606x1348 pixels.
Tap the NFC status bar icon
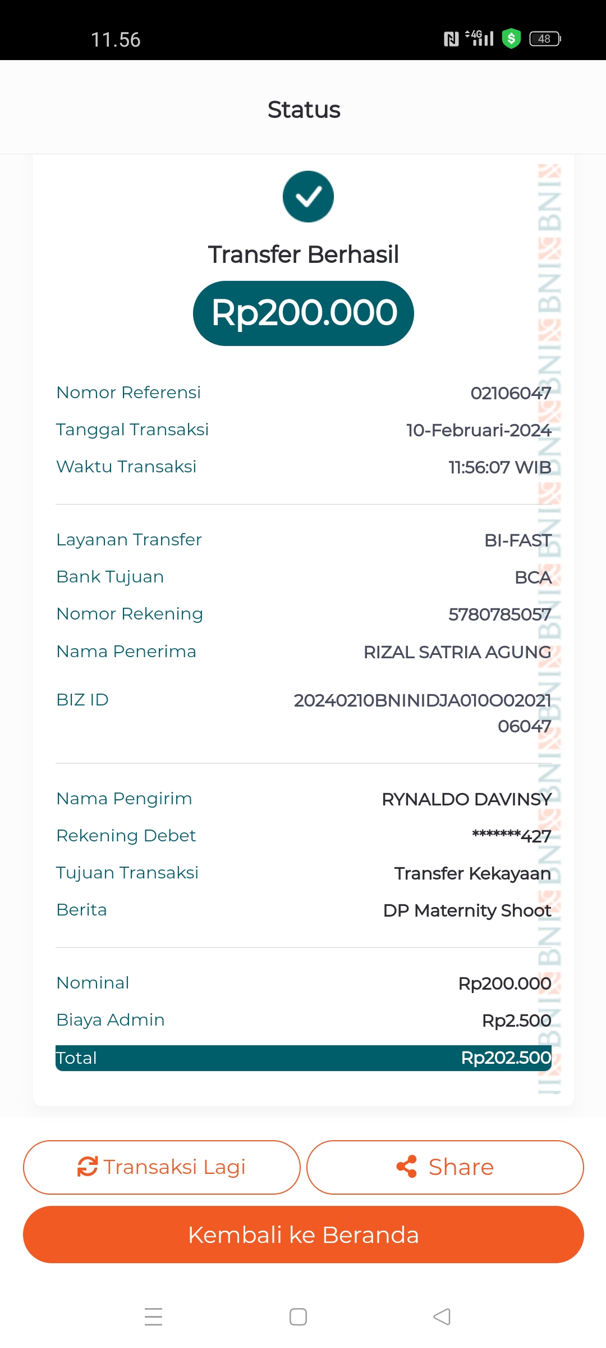click(451, 39)
